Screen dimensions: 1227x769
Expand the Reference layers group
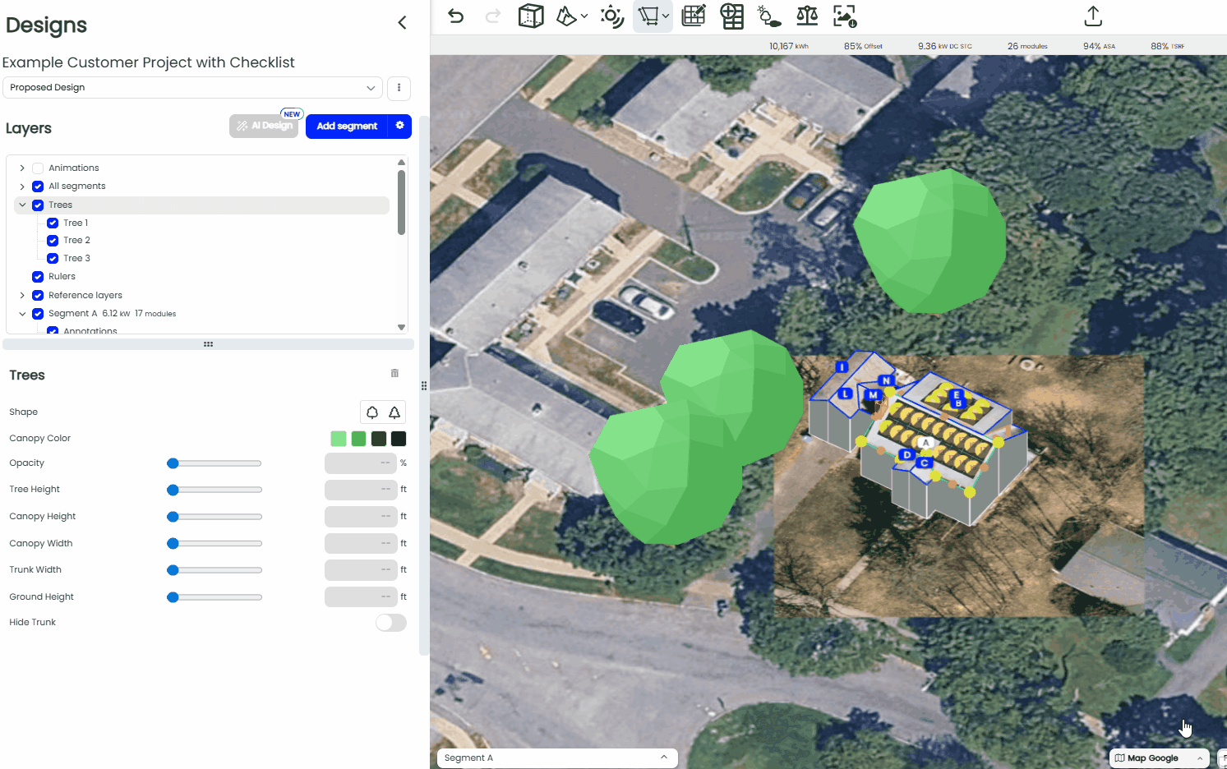pyautogui.click(x=22, y=295)
